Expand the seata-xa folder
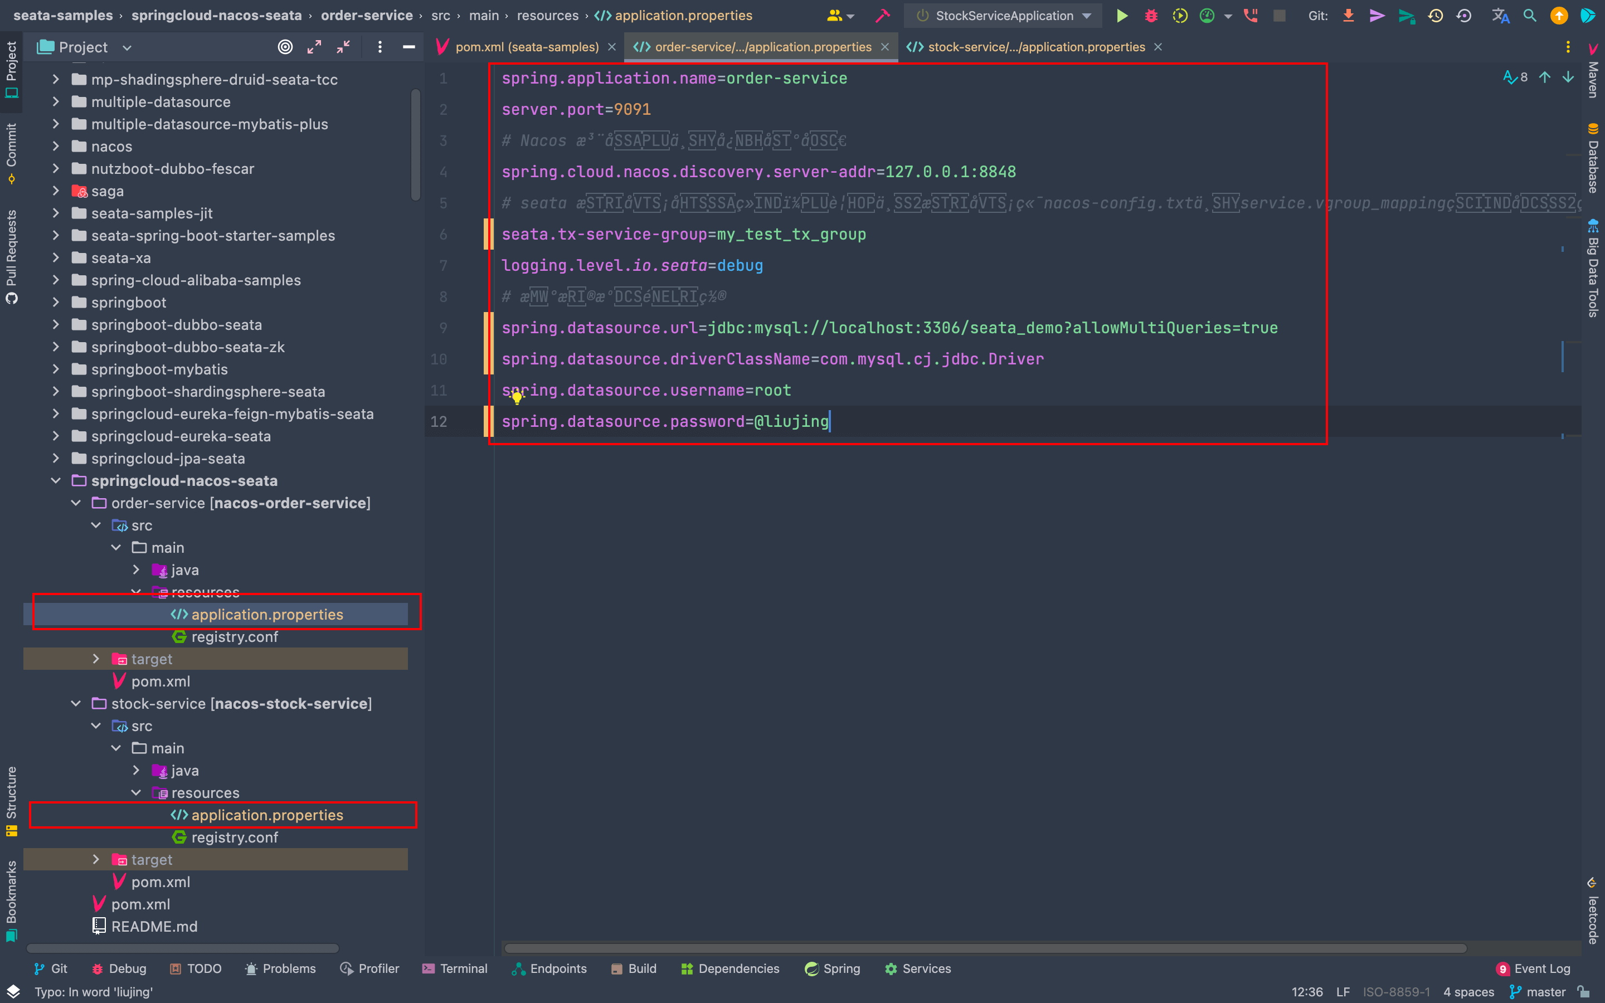1605x1003 pixels. (56, 258)
